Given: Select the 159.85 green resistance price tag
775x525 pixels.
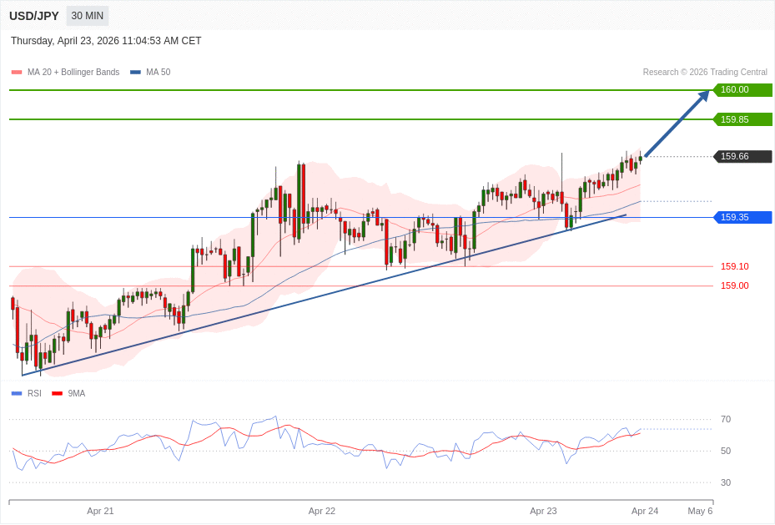Looking at the screenshot, I should (x=742, y=119).
